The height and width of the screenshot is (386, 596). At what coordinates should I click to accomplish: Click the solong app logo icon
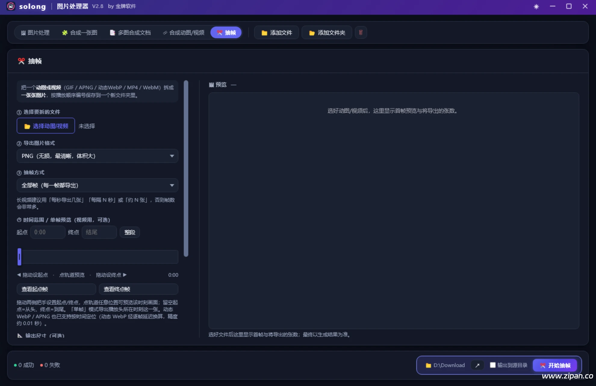(11, 6)
